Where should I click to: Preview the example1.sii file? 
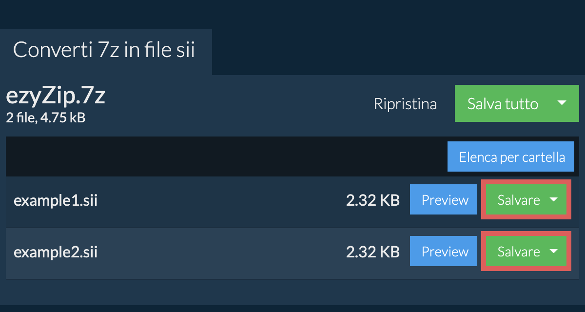[444, 200]
